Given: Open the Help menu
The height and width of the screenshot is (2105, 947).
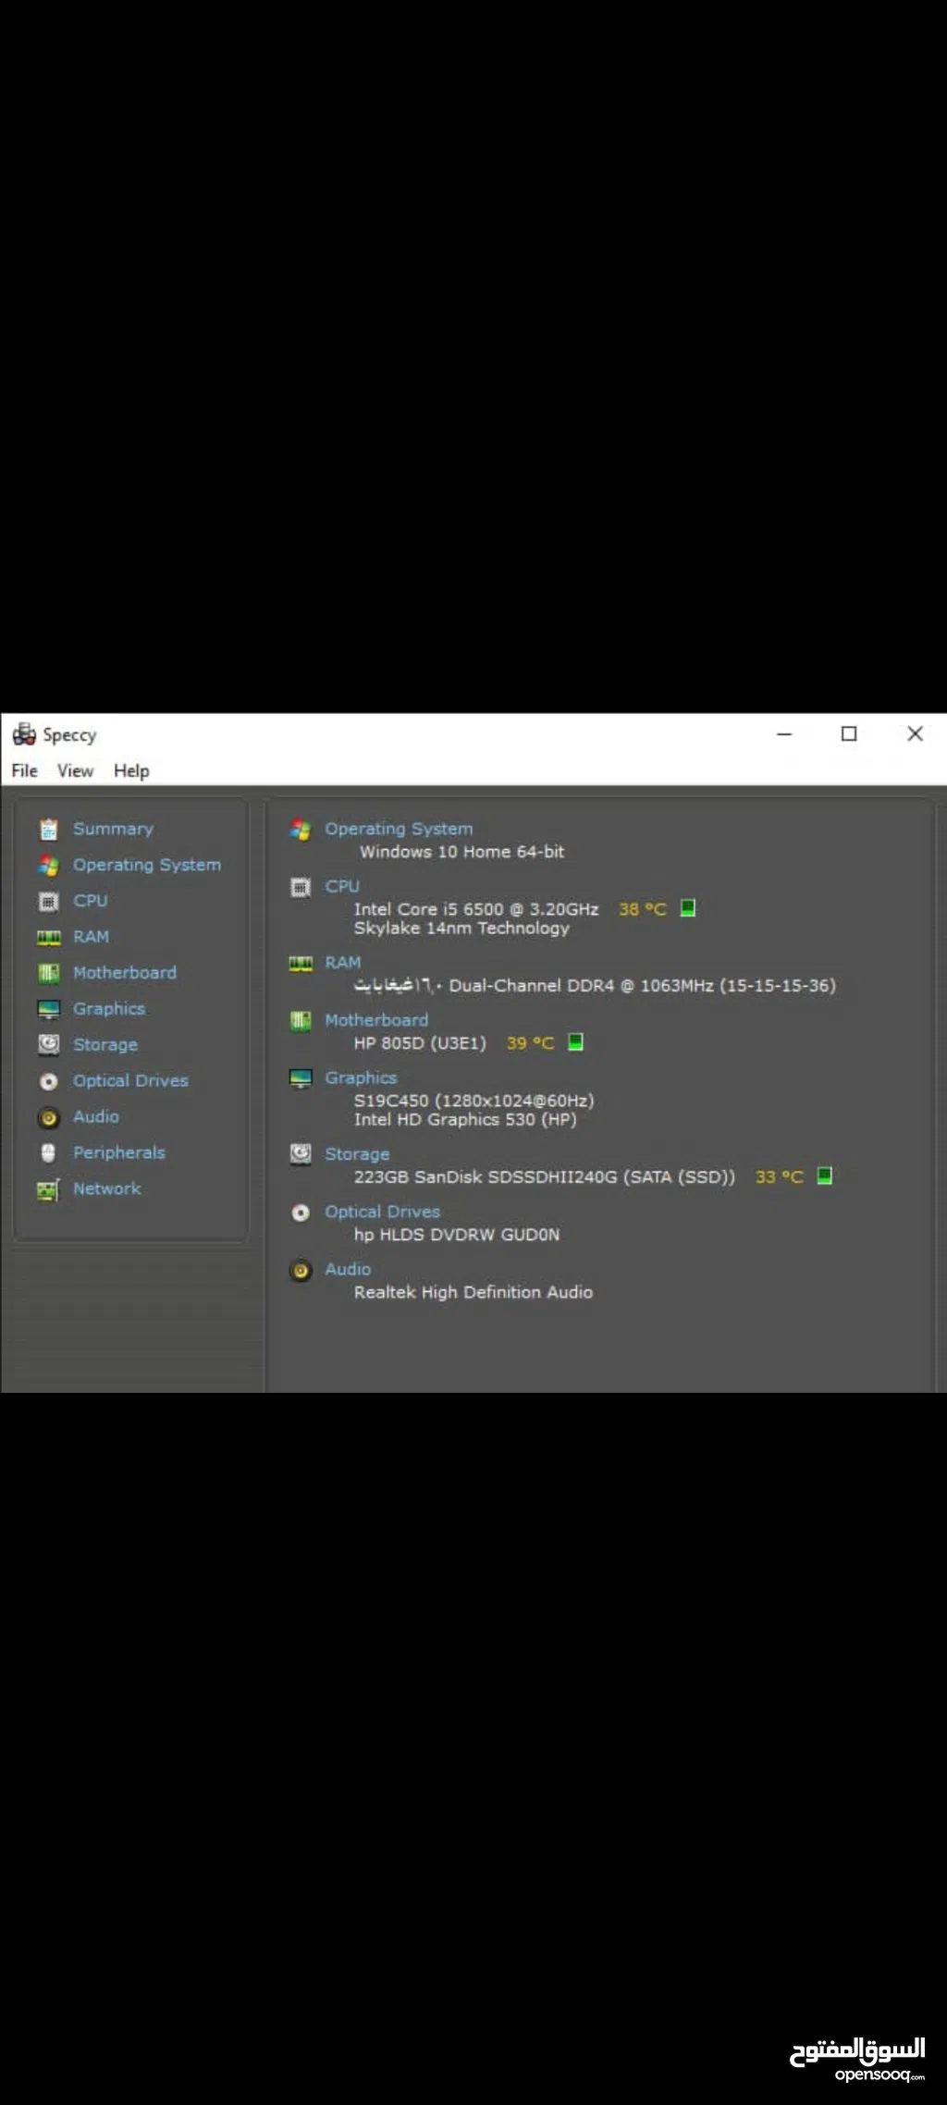Looking at the screenshot, I should coord(131,770).
